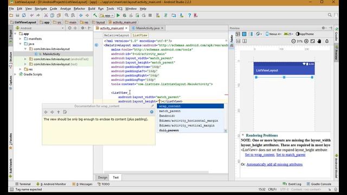Screen dimensions: 347x195
Task: Navigate back with the left arrow icon
Action: click(81, 15)
